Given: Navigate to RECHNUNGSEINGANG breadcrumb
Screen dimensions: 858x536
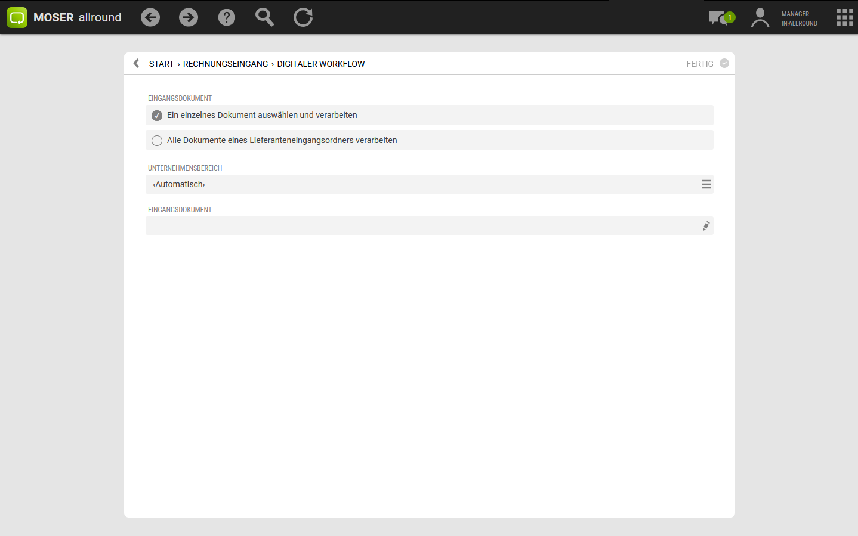Looking at the screenshot, I should click(x=226, y=64).
